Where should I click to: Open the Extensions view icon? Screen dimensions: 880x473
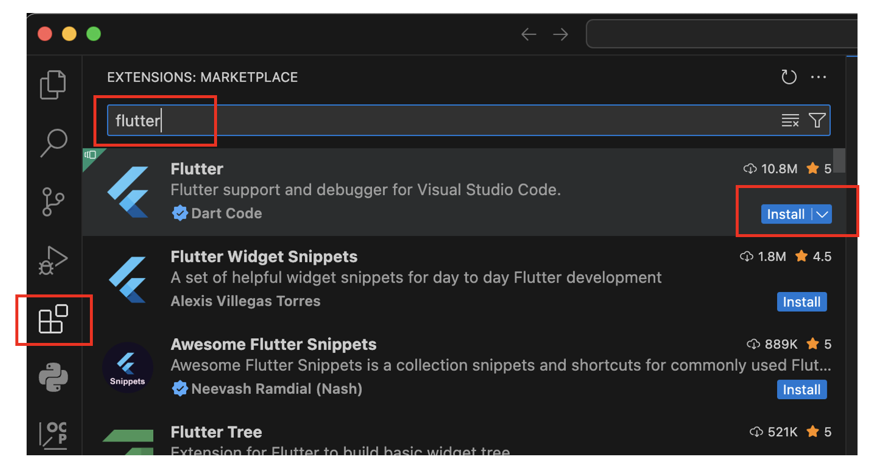(53, 320)
